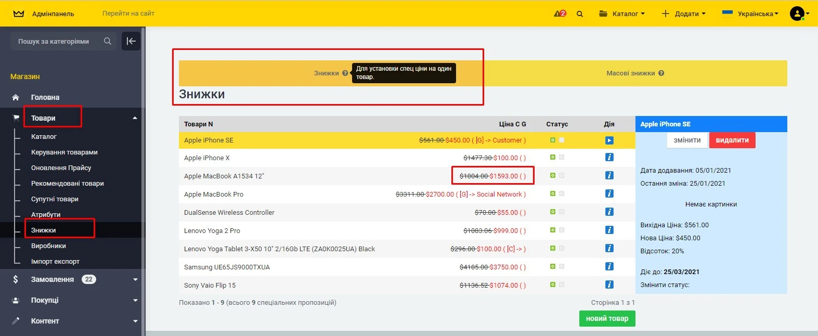Open the Українська language dropdown
Image resolution: width=818 pixels, height=336 pixels.
tap(750, 14)
